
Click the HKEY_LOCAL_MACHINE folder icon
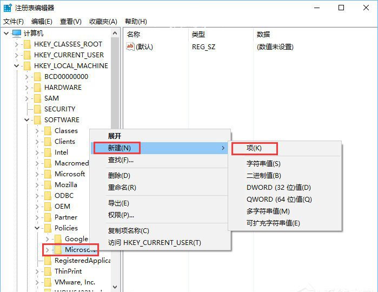pos(27,66)
